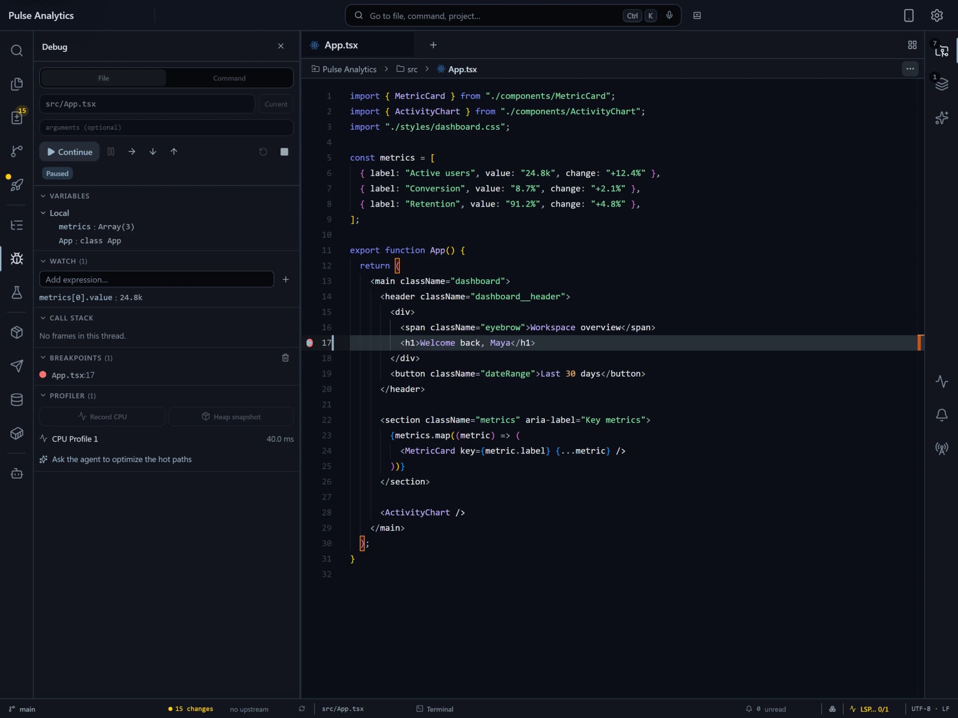Screen dimensions: 958x718
Task: Open the right sidebar layers icon
Action: tap(942, 84)
